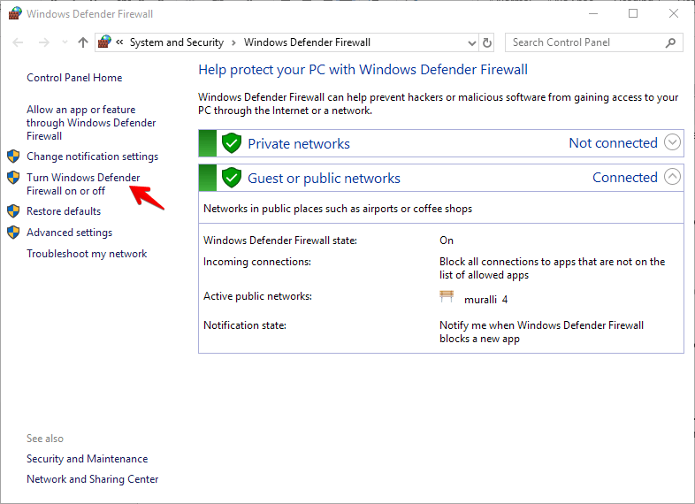Viewport: 695px width, 504px height.
Task: Open Allow an app or feature through firewall
Action: pos(91,123)
